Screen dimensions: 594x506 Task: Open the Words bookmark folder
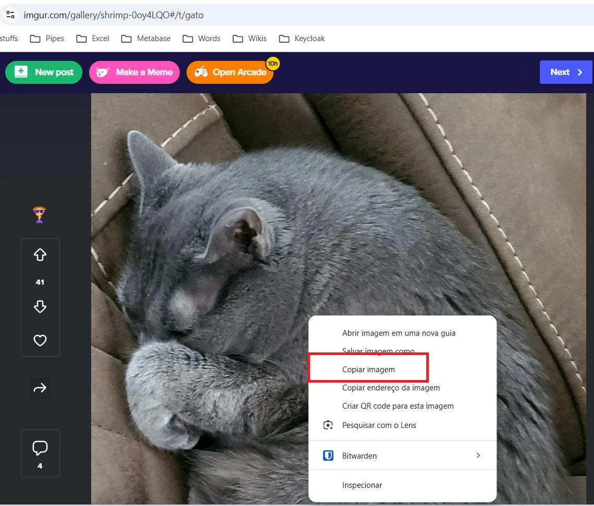click(x=201, y=39)
